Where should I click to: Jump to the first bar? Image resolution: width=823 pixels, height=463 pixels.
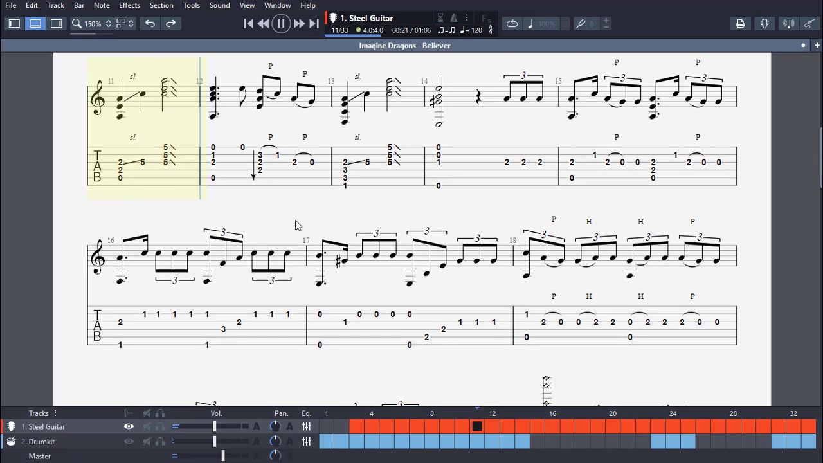click(x=248, y=24)
